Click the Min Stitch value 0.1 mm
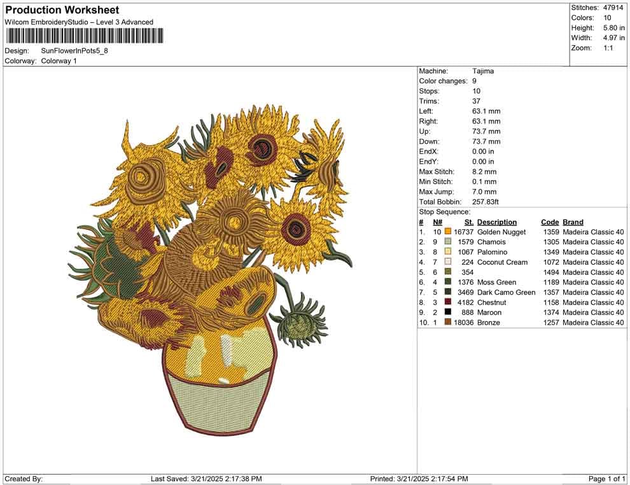Image resolution: width=630 pixels, height=485 pixels. [x=484, y=181]
